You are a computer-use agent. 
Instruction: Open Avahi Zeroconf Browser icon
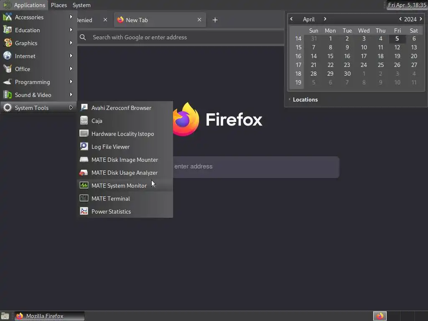point(84,107)
